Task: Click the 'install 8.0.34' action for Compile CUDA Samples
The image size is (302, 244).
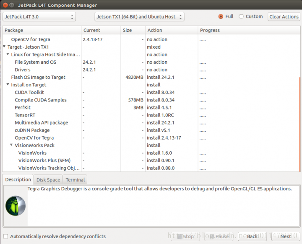Action: (161, 100)
